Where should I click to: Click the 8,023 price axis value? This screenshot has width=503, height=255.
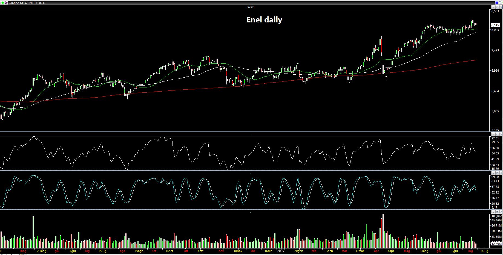pos(495,30)
